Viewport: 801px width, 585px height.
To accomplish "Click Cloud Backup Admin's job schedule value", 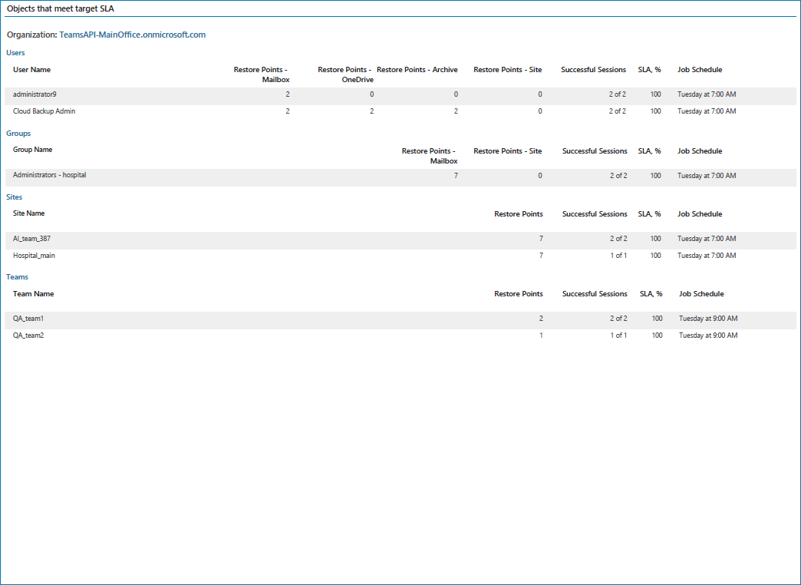I will pyautogui.click(x=707, y=111).
